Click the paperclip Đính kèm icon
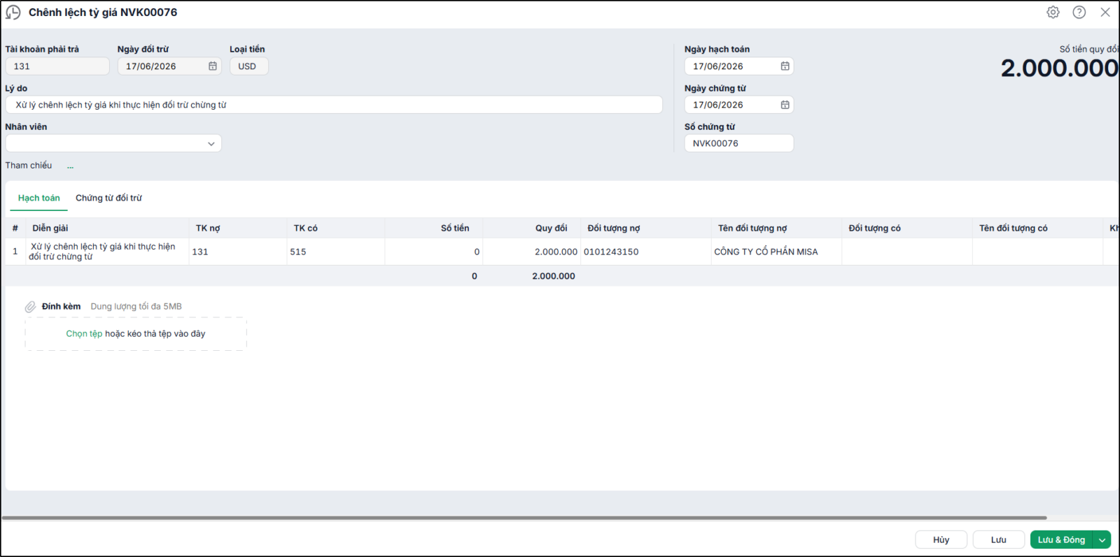 point(30,307)
